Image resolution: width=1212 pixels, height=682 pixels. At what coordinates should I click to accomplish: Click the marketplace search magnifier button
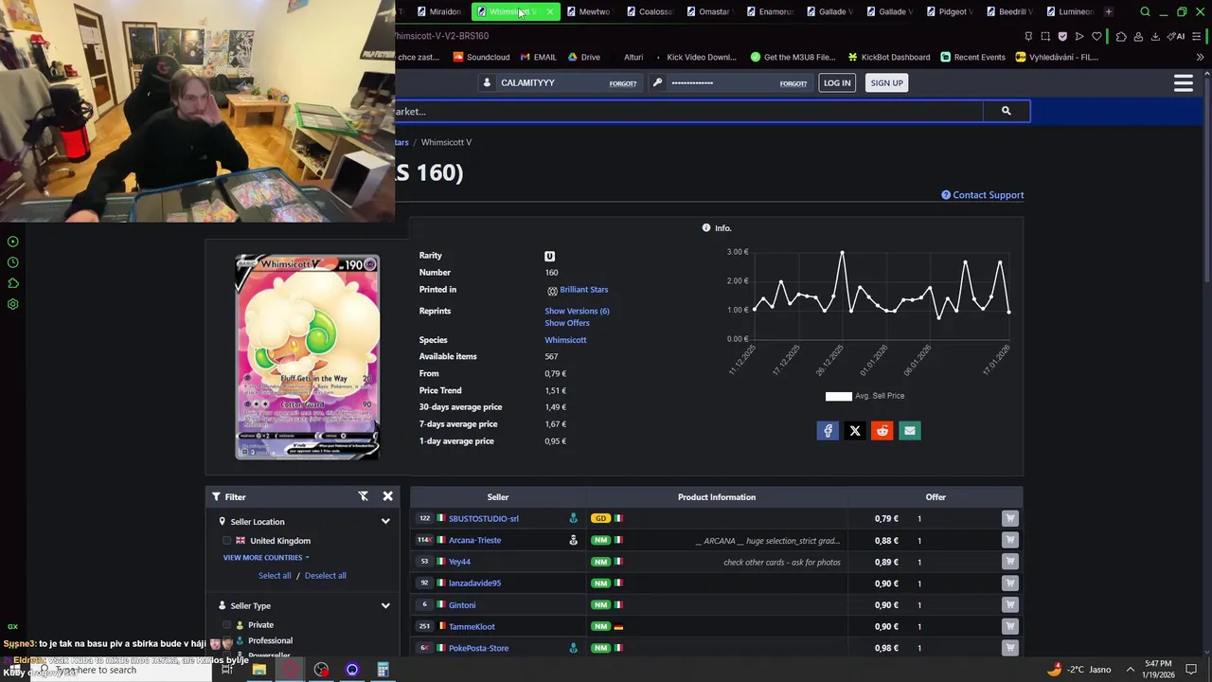click(1006, 111)
